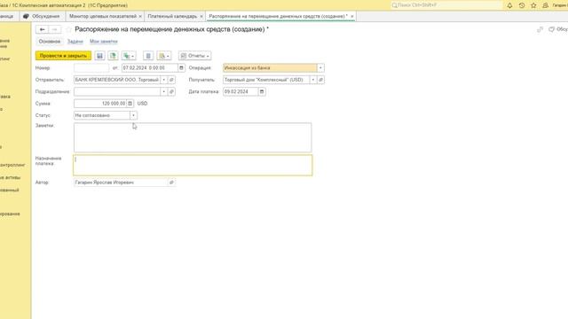The height and width of the screenshot is (319, 568).
Task: Switch to the Основное tab
Action: [50, 42]
